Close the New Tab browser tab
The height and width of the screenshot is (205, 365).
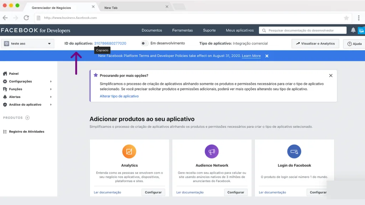point(167,7)
